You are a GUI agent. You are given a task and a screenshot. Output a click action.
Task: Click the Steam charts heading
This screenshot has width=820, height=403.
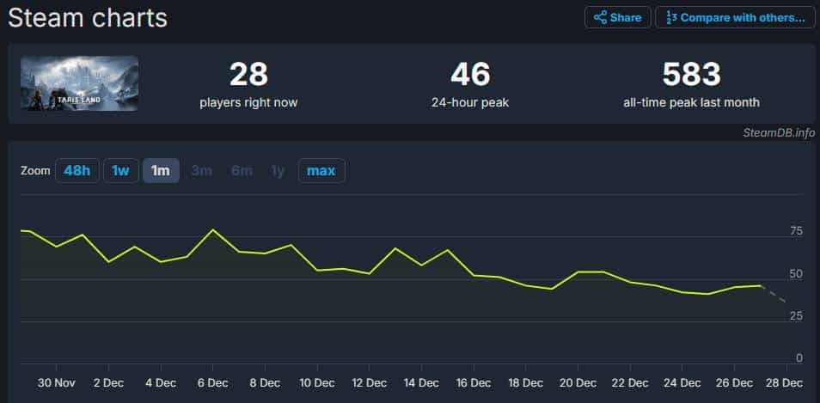coord(88,18)
